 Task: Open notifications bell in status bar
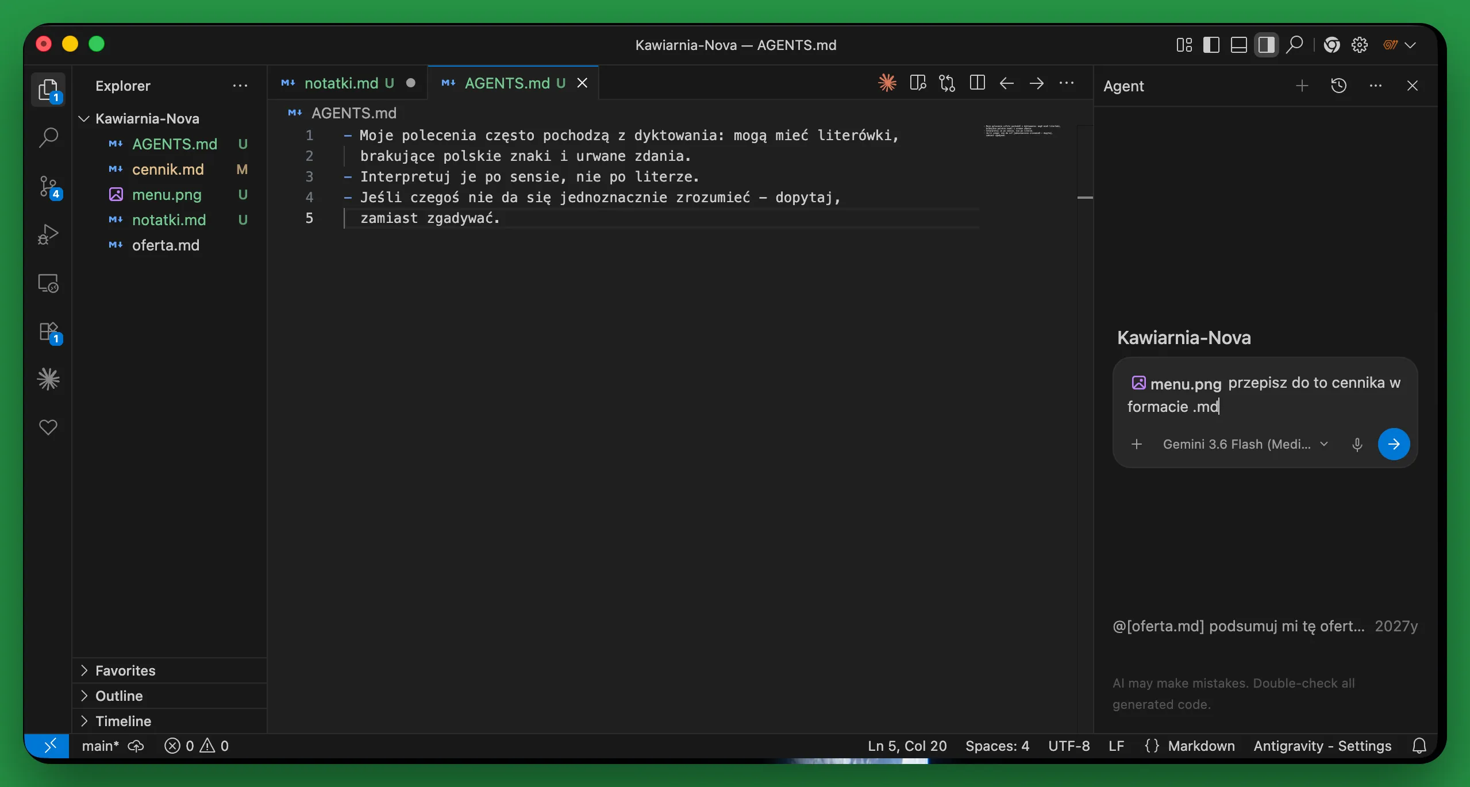click(1419, 746)
